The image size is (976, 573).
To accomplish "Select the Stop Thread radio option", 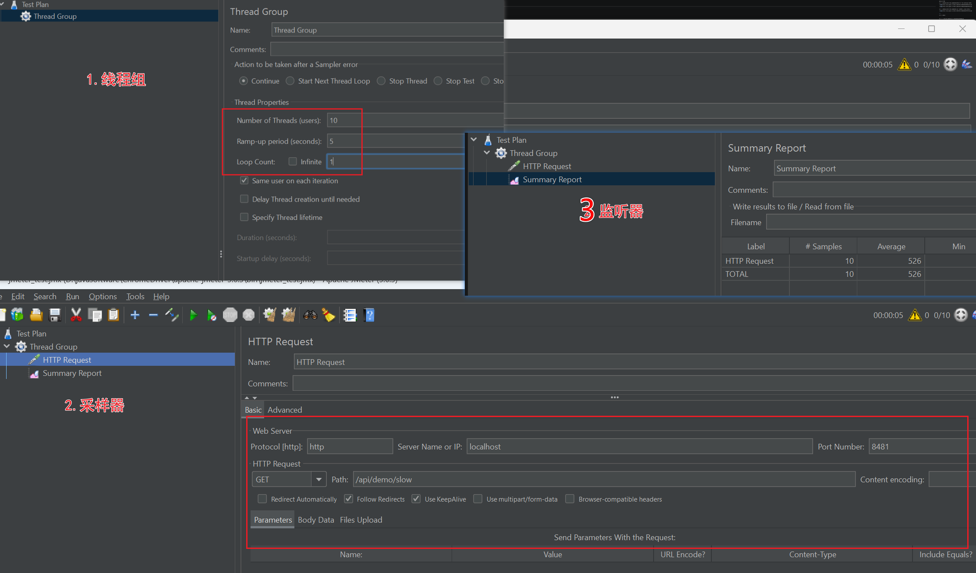I will pos(381,81).
